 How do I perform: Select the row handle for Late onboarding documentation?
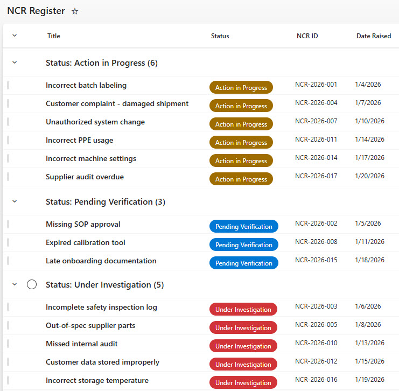pyautogui.click(x=8, y=261)
